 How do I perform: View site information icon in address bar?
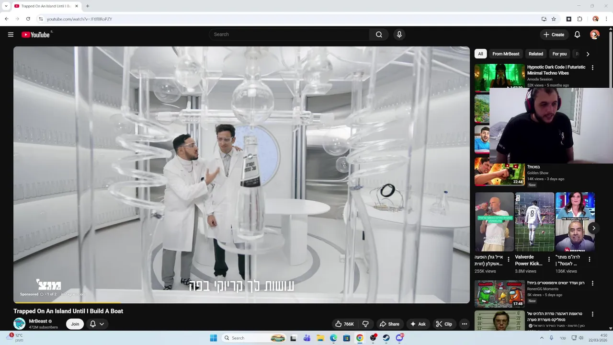[x=41, y=19]
